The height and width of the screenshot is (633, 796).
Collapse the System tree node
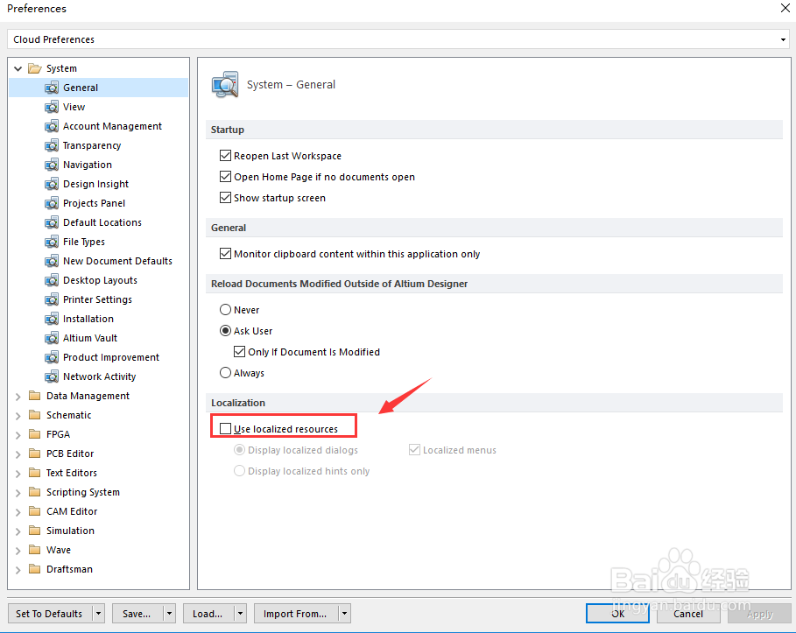pos(18,68)
